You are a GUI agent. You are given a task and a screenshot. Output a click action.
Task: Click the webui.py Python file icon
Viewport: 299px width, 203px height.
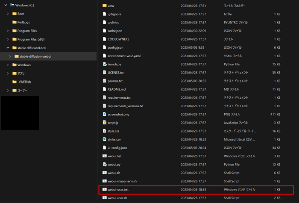(105, 164)
